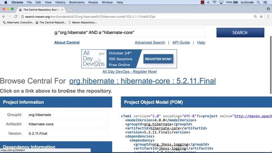Click the zoom magnifier icon in address bar
The height and width of the screenshot is (153, 272).
pos(255,17)
